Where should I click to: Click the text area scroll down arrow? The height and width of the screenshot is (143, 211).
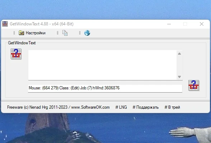pos(179,77)
